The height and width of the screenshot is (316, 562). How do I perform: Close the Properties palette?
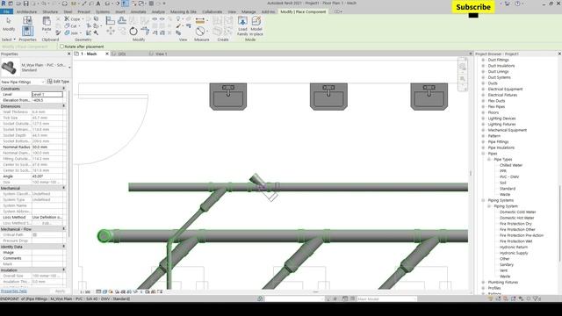click(x=68, y=54)
